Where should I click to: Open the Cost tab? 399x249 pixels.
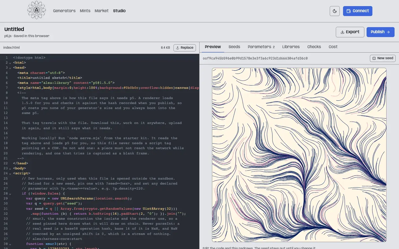(x=333, y=47)
